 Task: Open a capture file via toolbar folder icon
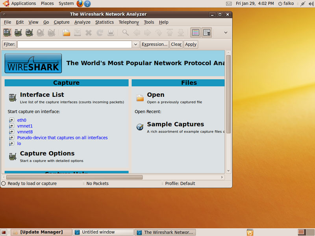point(67,33)
